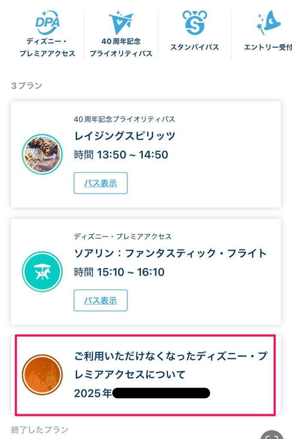Show pass for レイジングスピリッツ via パス表示

[100, 183]
